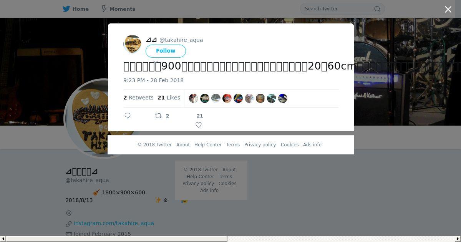
Task: Open Moments with the lightning icon
Action: coord(118,9)
